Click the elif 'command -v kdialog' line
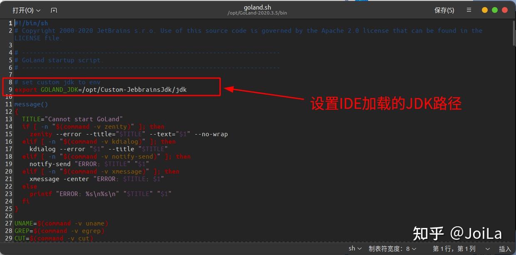The height and width of the screenshot is (255, 516). pyautogui.click(x=99, y=142)
